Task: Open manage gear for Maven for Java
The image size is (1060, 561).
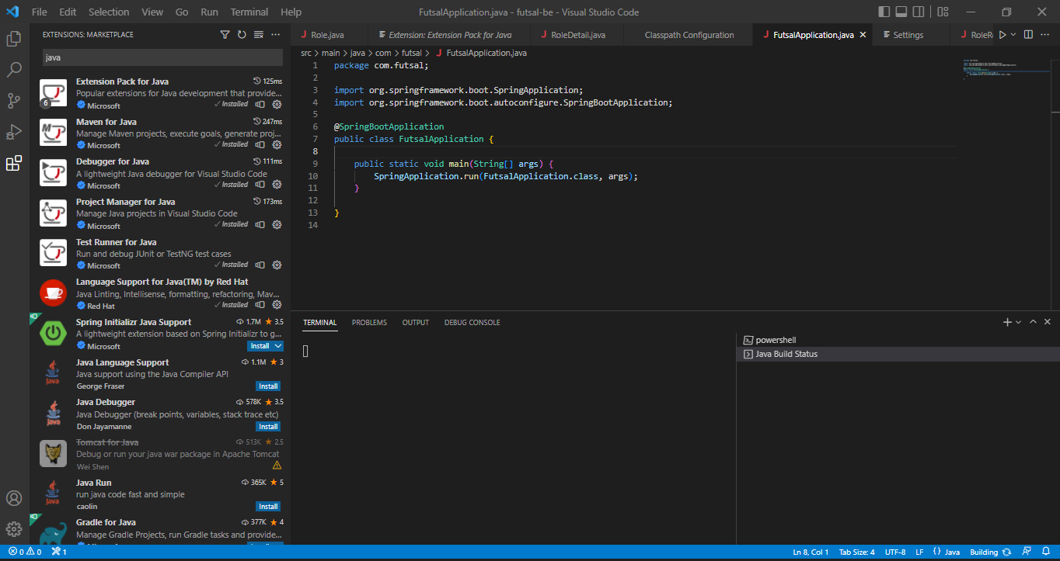Action: click(x=277, y=145)
